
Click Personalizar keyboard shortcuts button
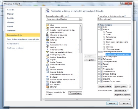click(x=75, y=93)
